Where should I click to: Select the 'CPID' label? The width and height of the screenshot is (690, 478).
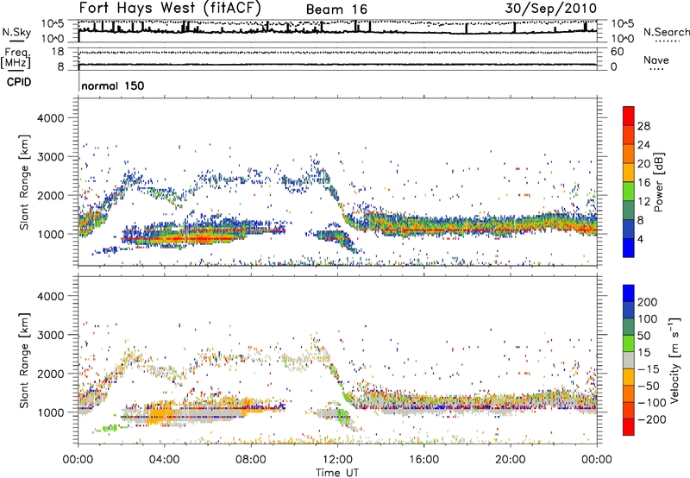(19, 82)
